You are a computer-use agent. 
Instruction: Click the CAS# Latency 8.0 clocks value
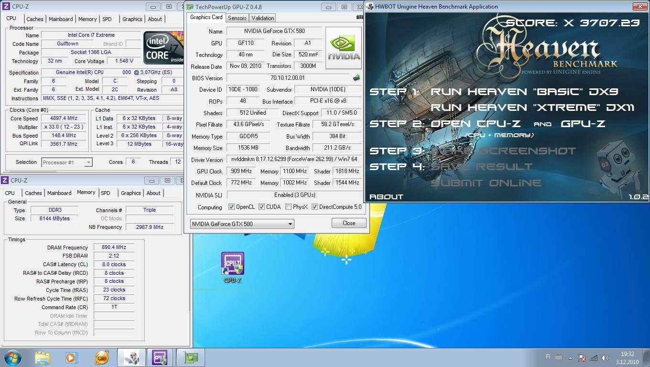[x=114, y=264]
